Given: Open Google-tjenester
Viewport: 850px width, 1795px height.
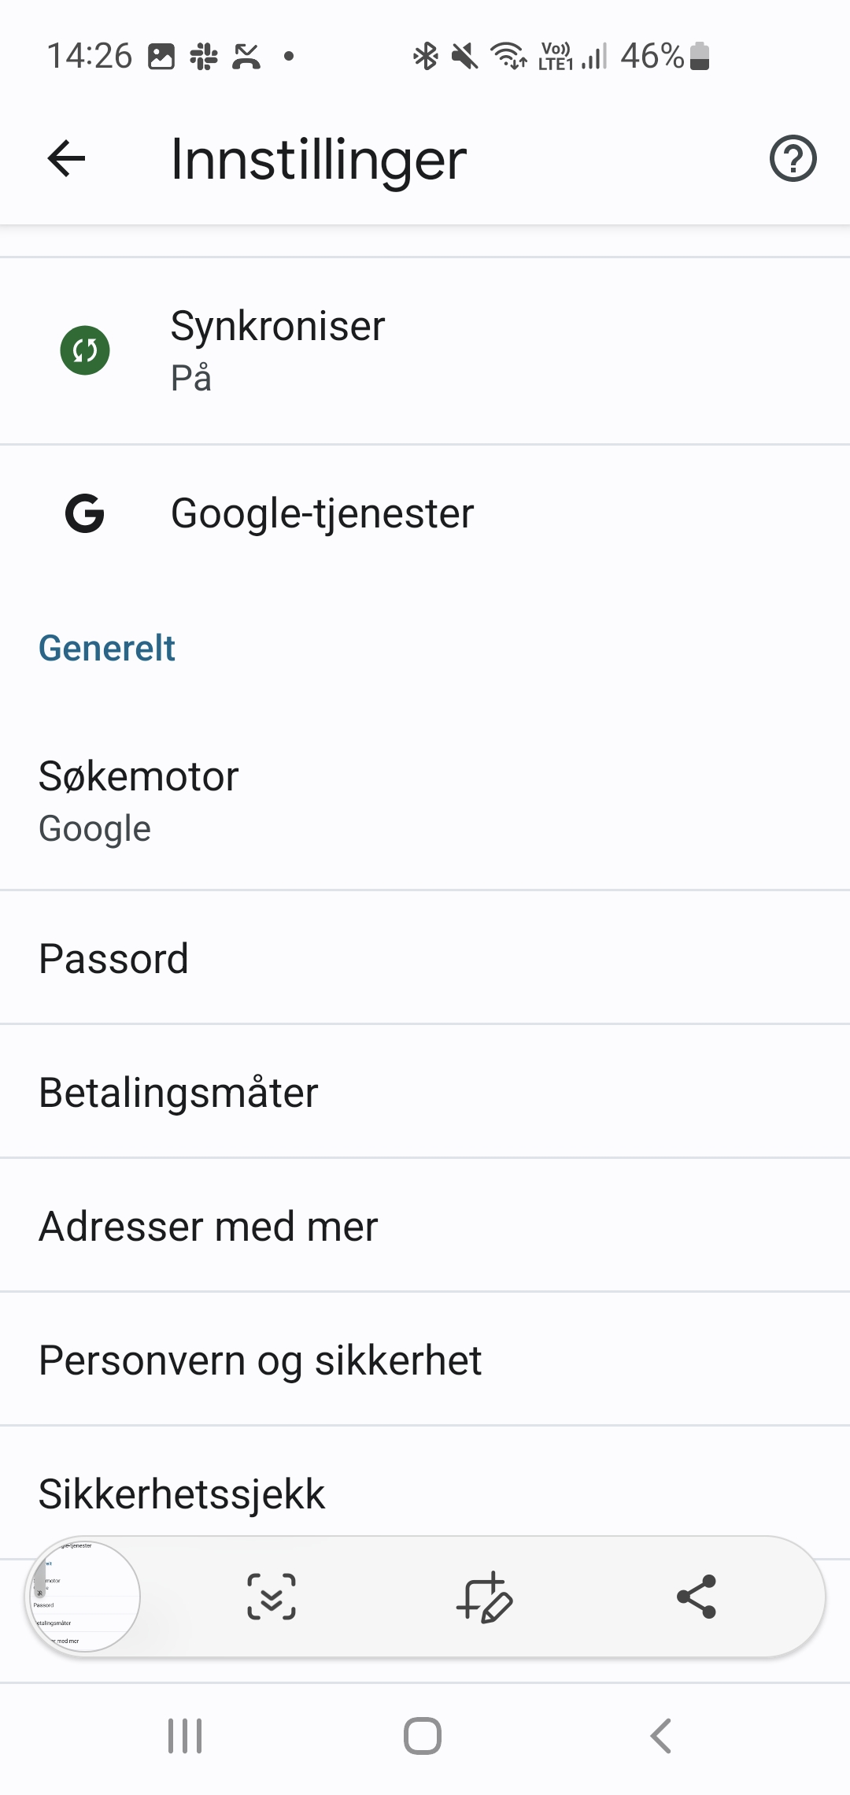Looking at the screenshot, I should click(x=425, y=514).
